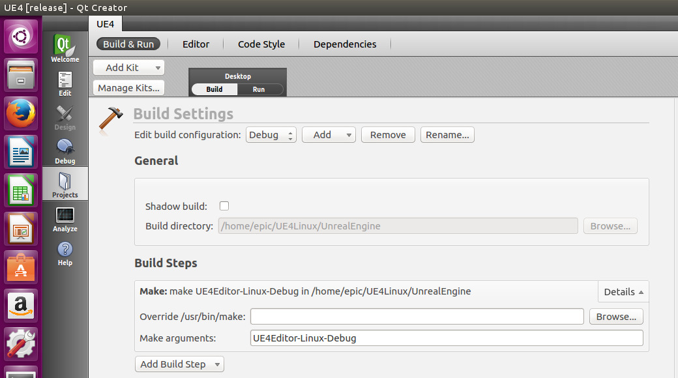This screenshot has width=678, height=378.
Task: Enable the Shadow build checkbox
Action: (x=224, y=206)
